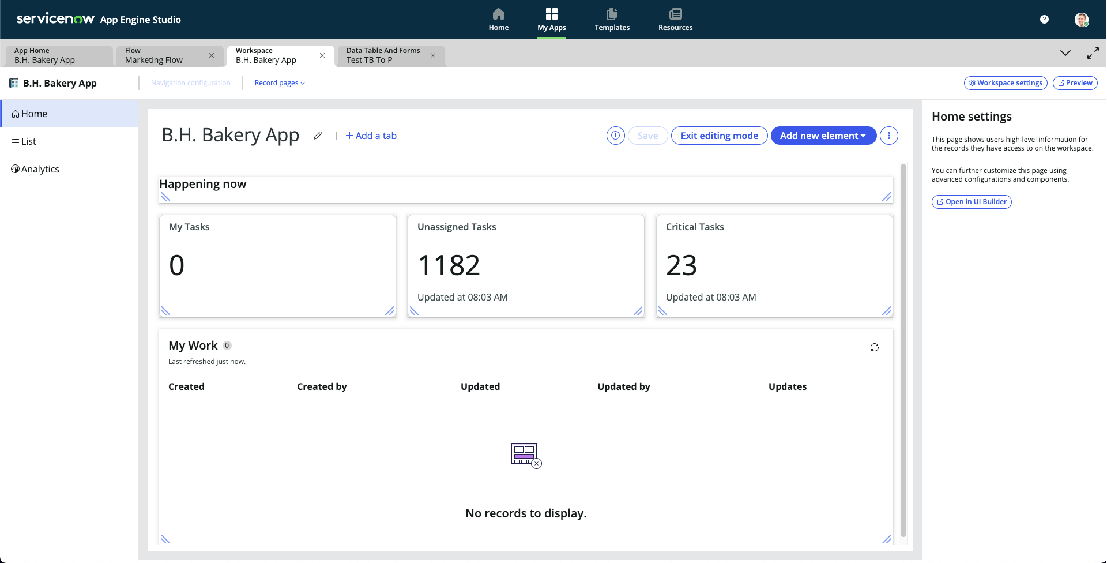Click the Unassigned Tasks resize handle corner

(638, 311)
